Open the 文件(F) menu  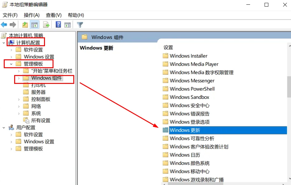pos(10,15)
